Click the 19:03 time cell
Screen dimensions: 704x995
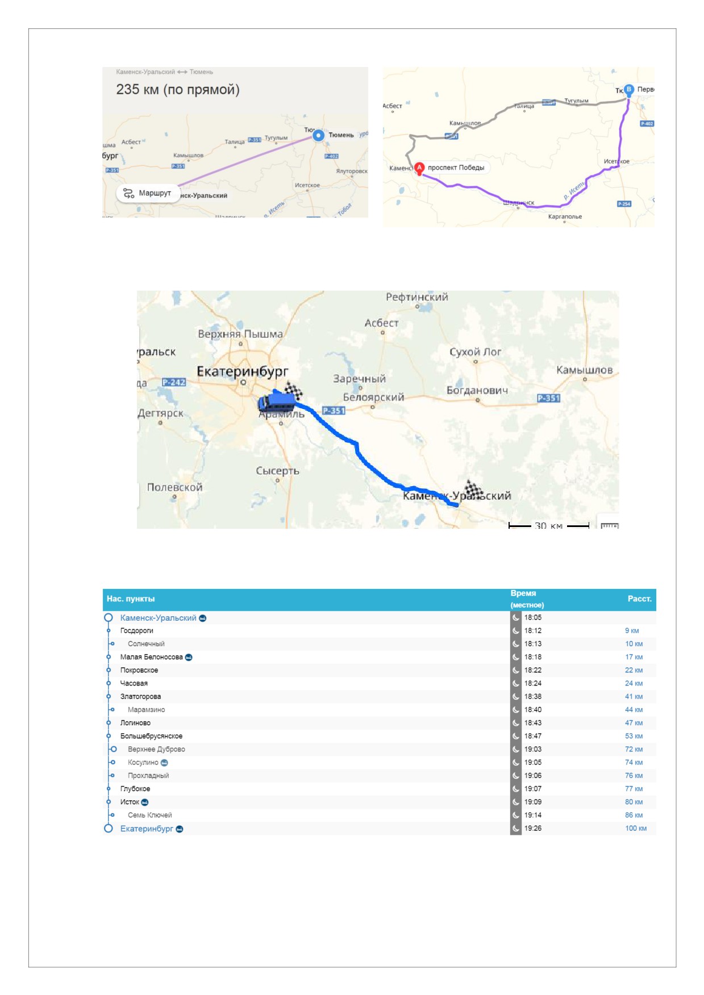533,749
